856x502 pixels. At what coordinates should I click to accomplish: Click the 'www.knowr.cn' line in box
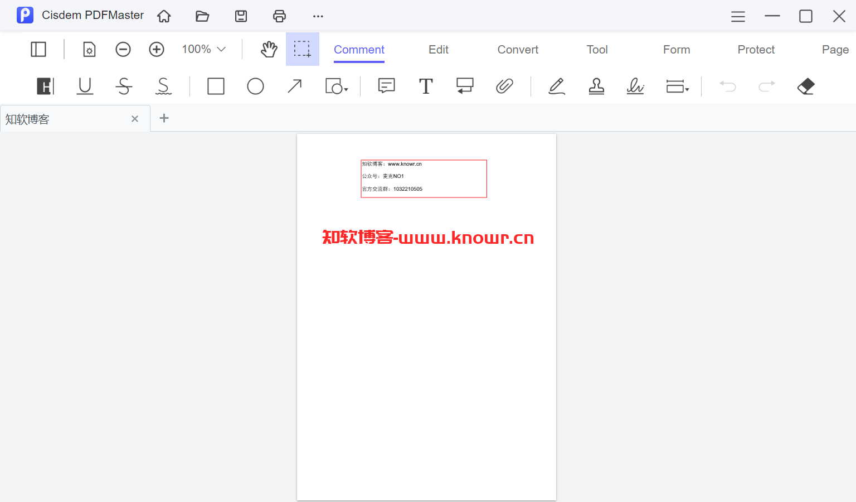pyautogui.click(x=392, y=164)
